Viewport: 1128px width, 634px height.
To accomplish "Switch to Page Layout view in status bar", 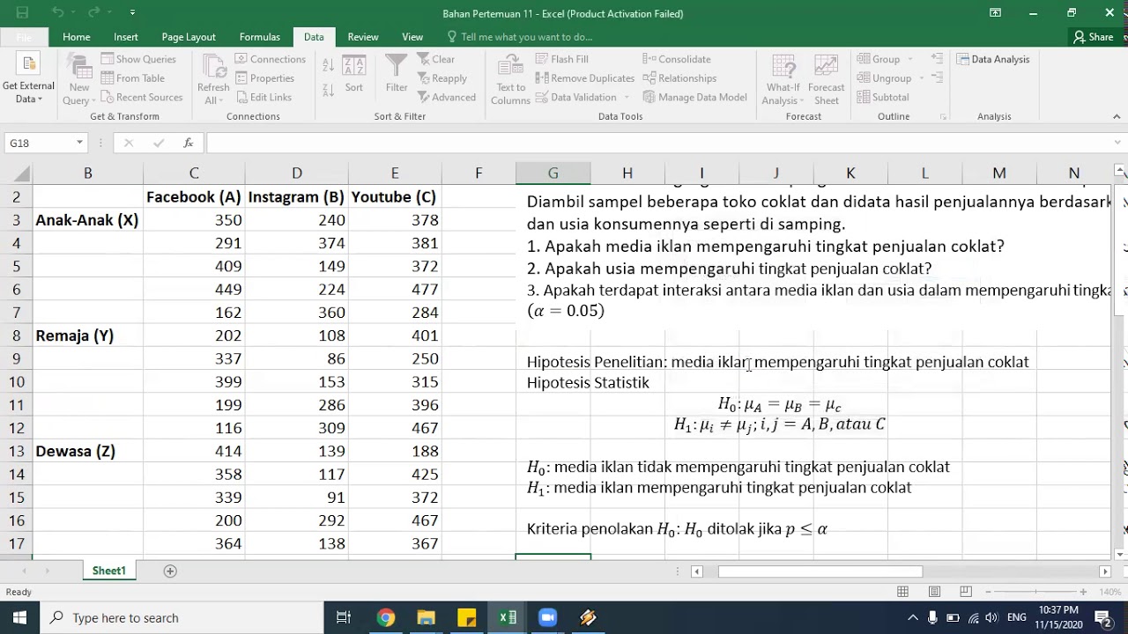I will [x=934, y=592].
